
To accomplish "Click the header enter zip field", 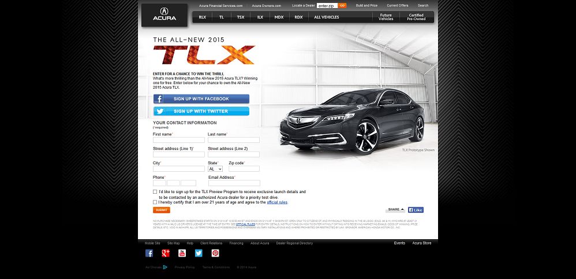I will point(327,6).
